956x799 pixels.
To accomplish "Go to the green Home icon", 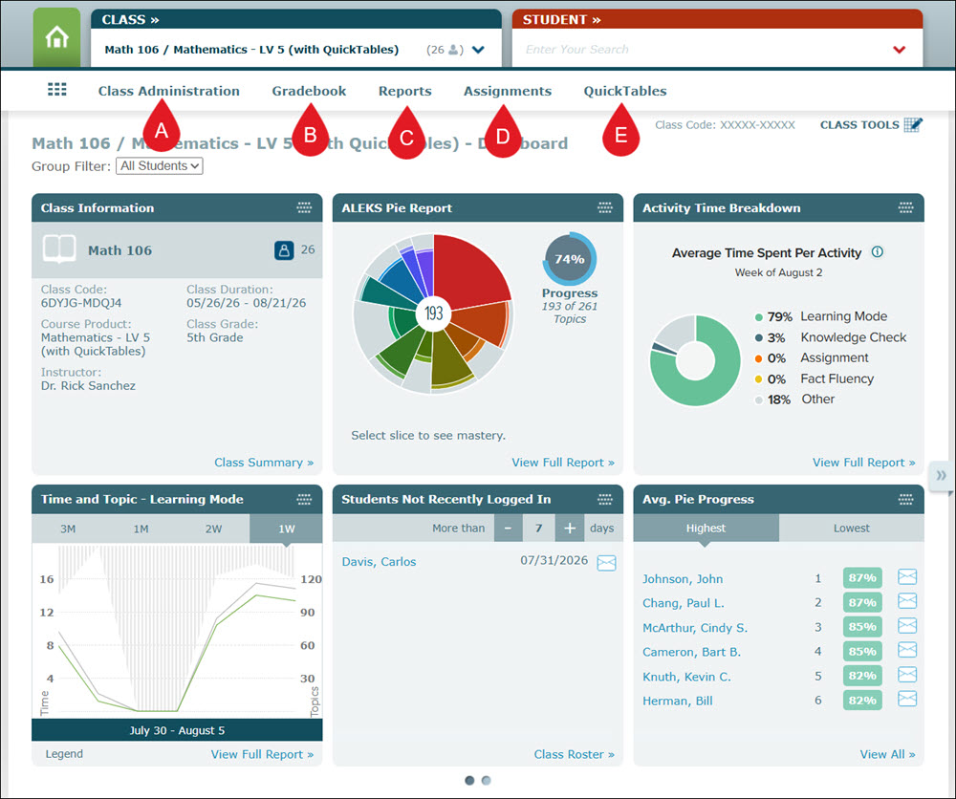I will pos(56,37).
